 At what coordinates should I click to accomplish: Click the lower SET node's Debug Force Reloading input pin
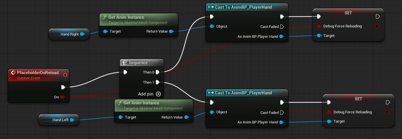coord(329,112)
